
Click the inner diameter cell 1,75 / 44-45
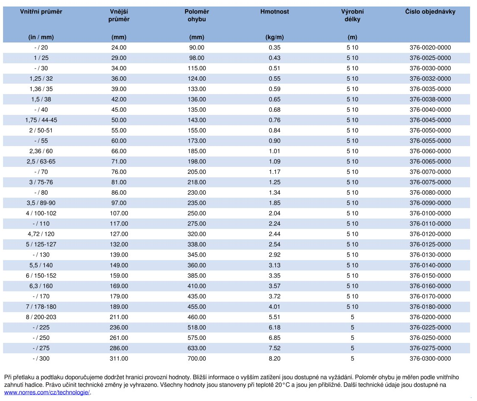(41, 120)
